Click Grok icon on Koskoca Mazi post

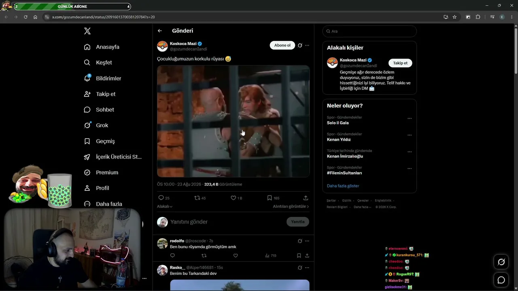300,45
